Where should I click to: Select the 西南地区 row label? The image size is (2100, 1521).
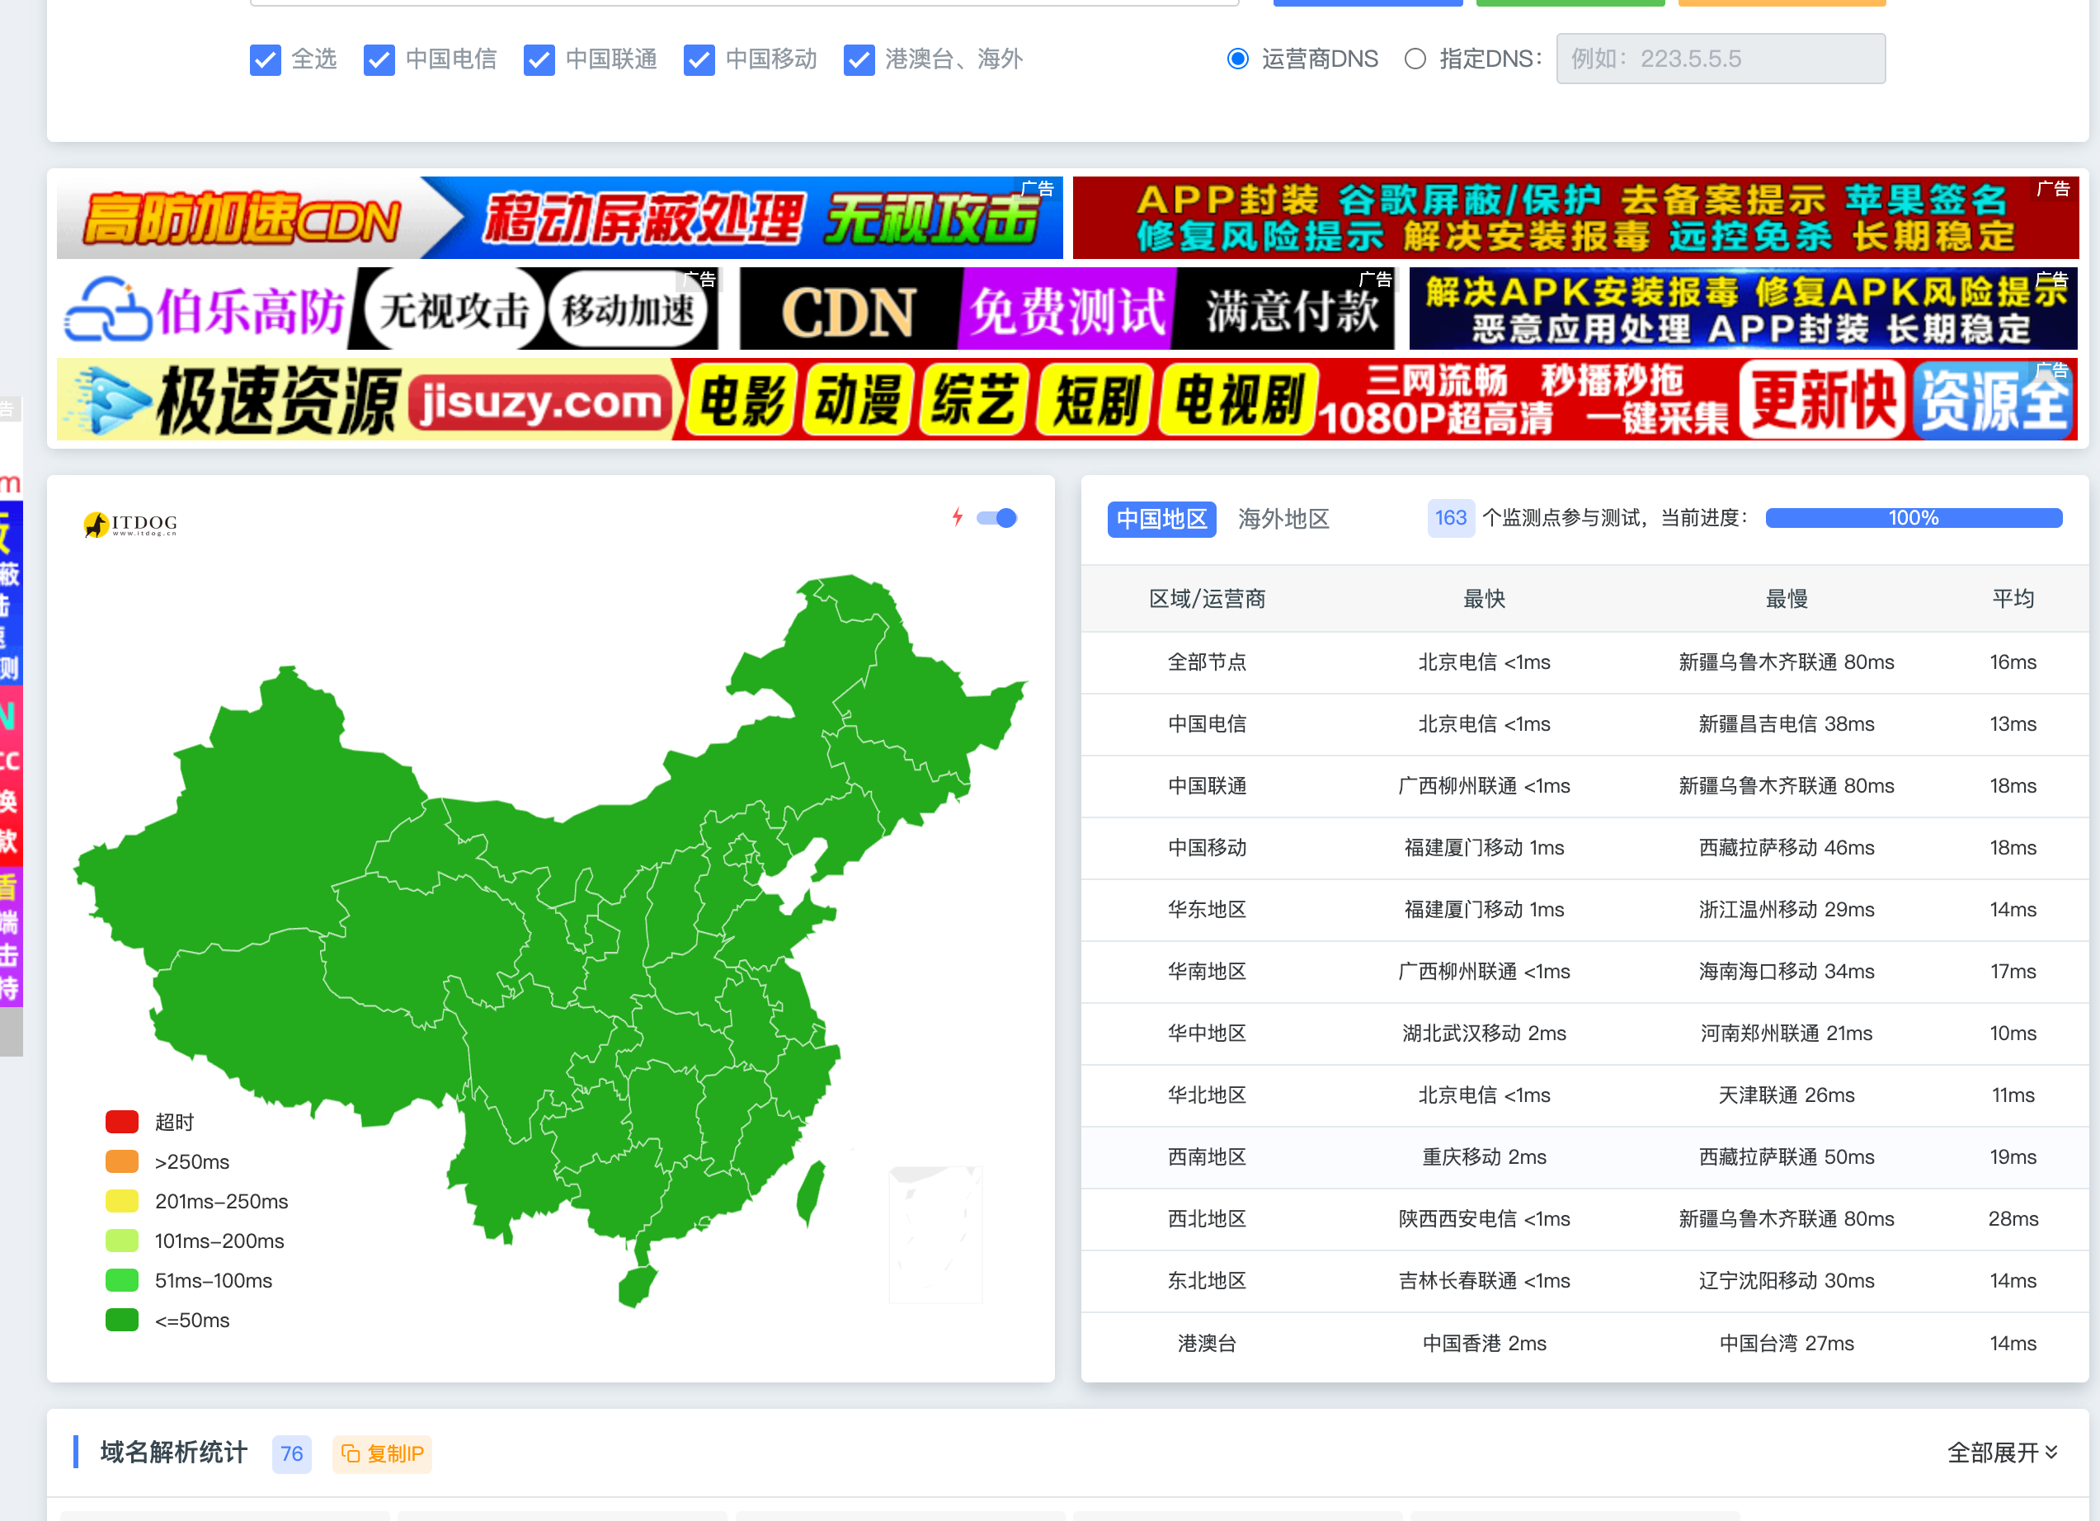[x=1207, y=1158]
